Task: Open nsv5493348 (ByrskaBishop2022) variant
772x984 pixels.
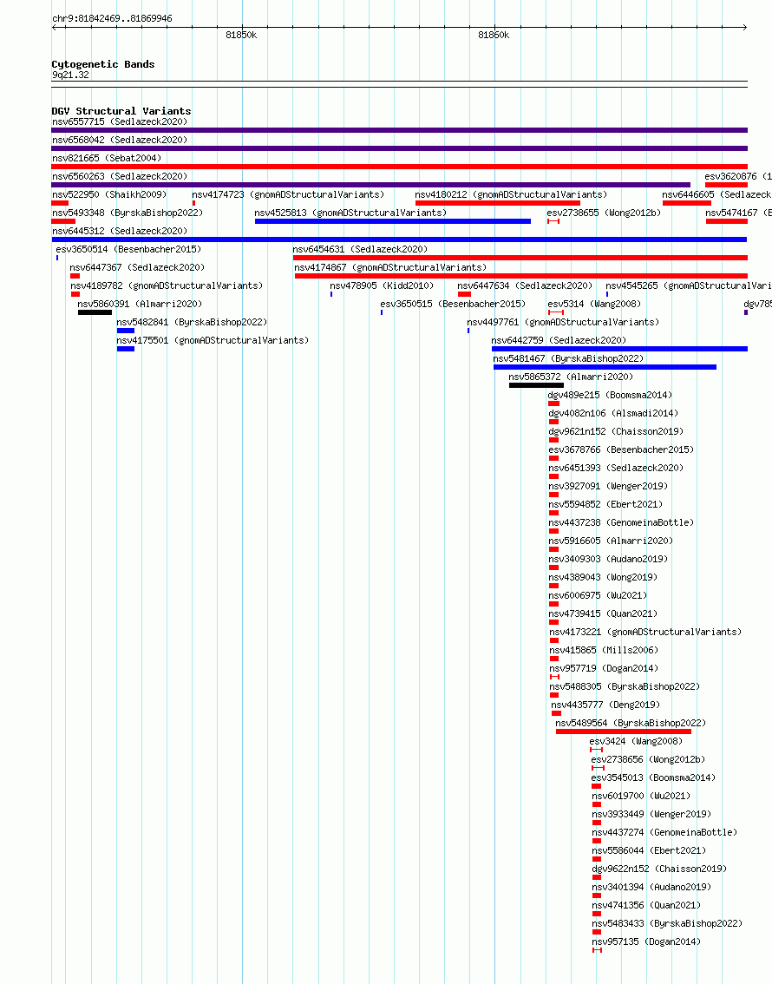Action: tap(128, 213)
